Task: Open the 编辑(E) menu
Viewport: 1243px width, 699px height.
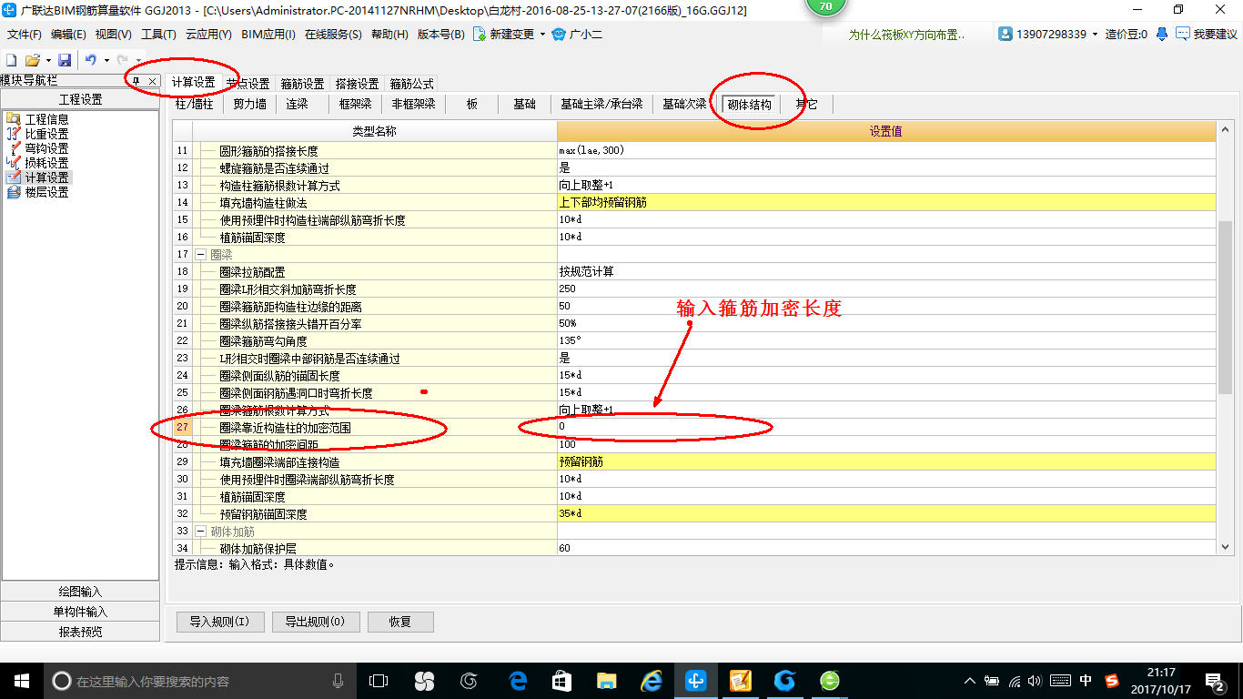Action: coord(68,35)
